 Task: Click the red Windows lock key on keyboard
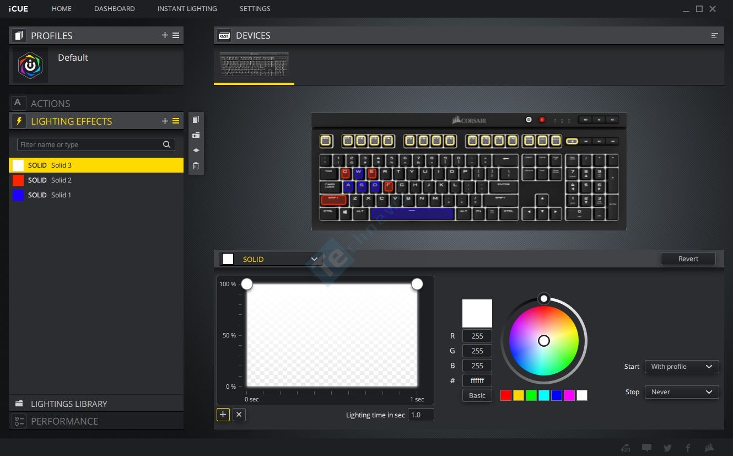pos(542,120)
